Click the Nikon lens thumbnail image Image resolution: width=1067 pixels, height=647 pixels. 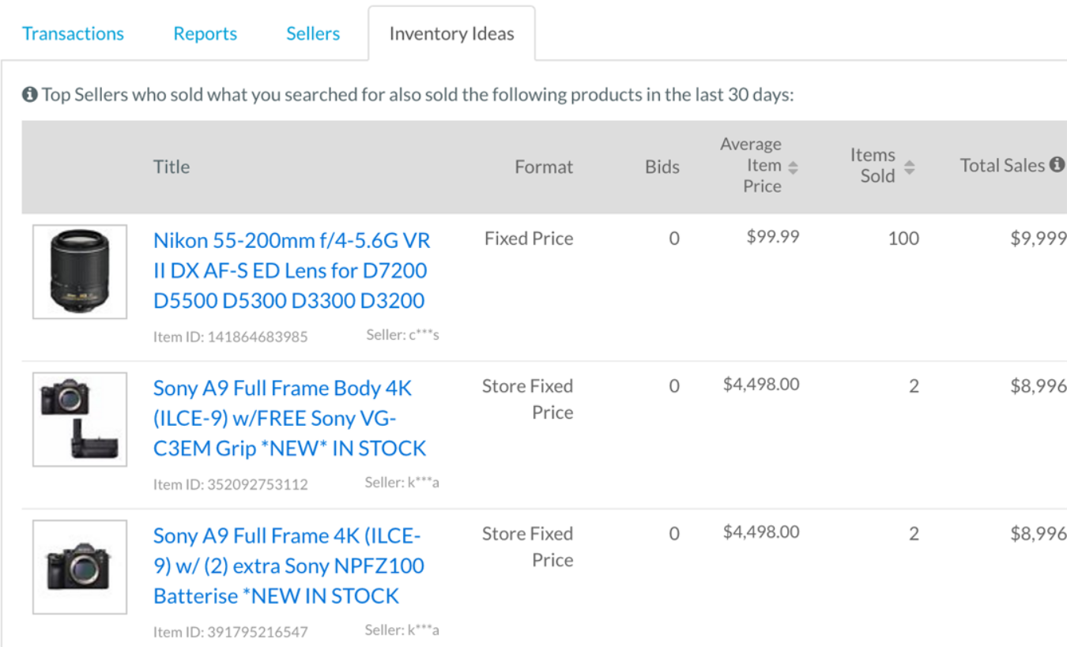[80, 271]
